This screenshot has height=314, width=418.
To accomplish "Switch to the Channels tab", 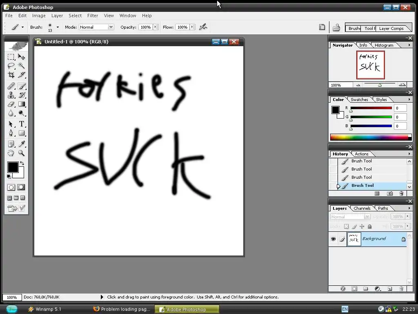I will 362,208.
